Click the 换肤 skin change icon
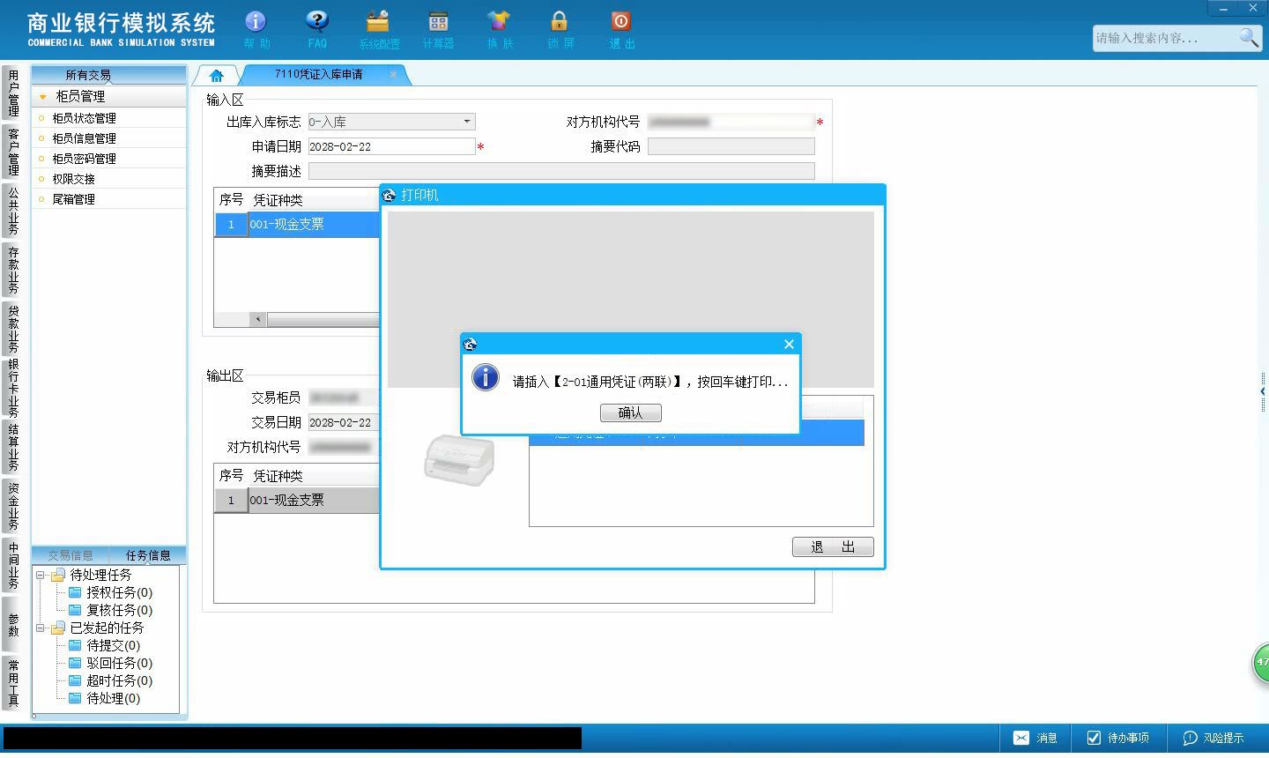Image resolution: width=1269 pixels, height=758 pixels. pyautogui.click(x=499, y=30)
